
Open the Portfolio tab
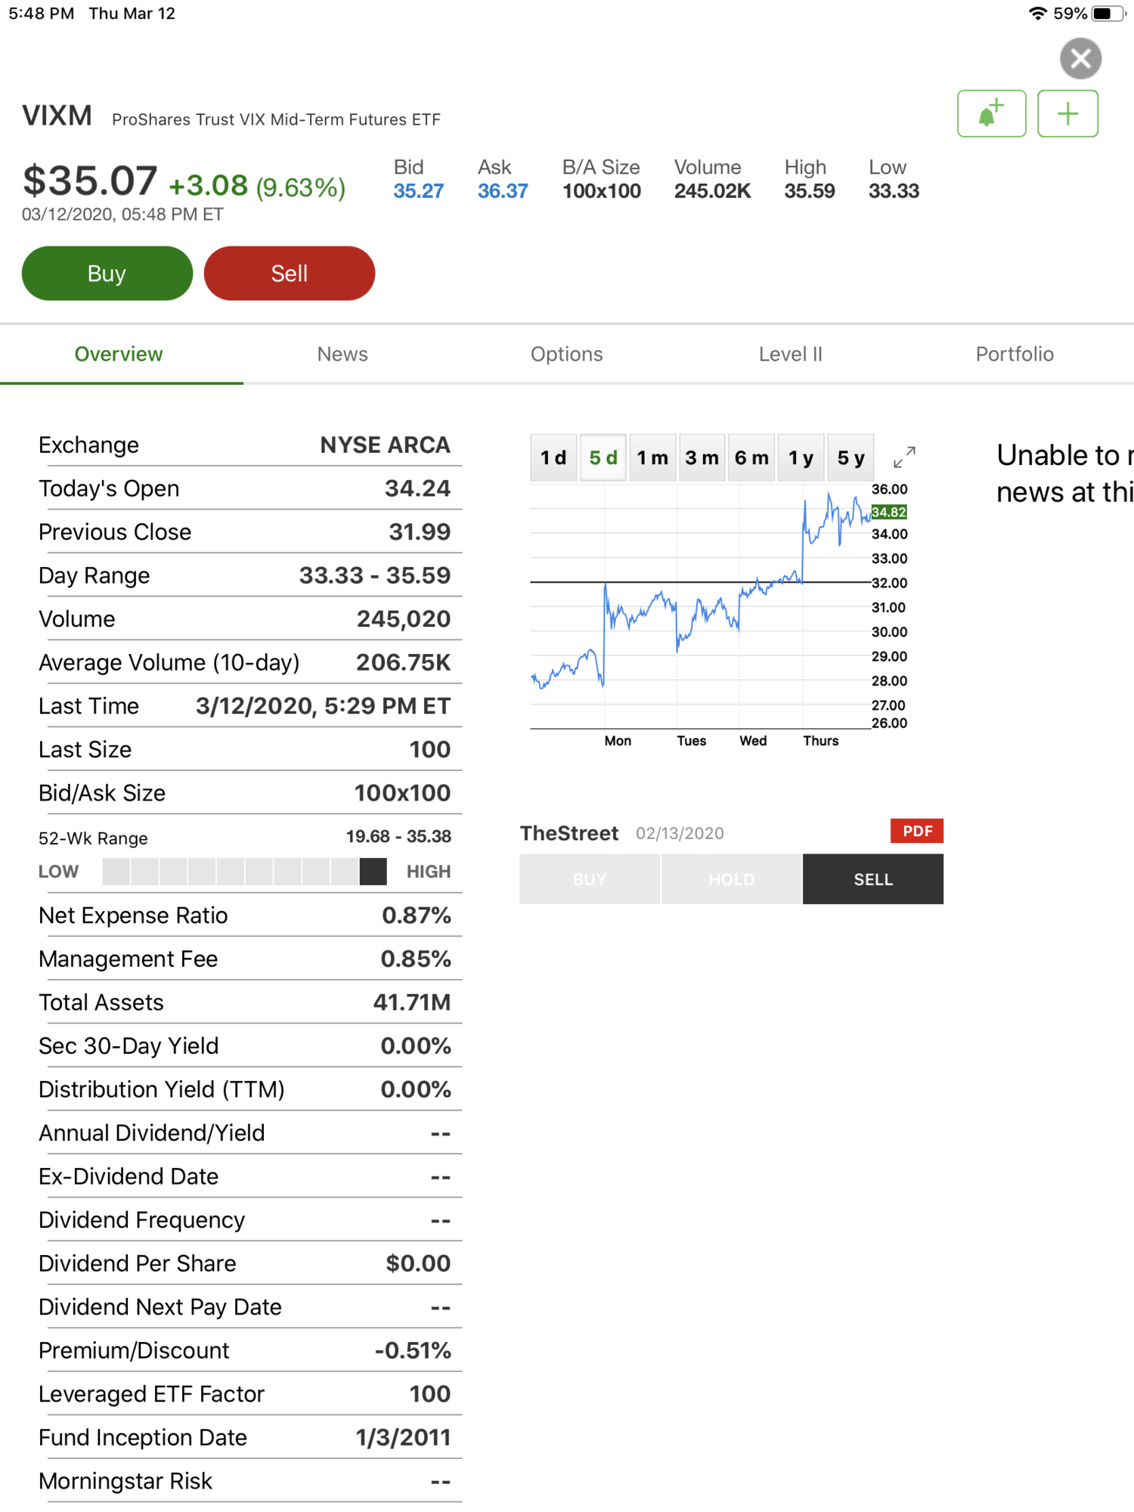click(1014, 354)
